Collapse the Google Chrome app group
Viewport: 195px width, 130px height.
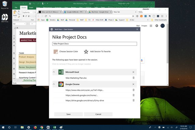(54, 84)
